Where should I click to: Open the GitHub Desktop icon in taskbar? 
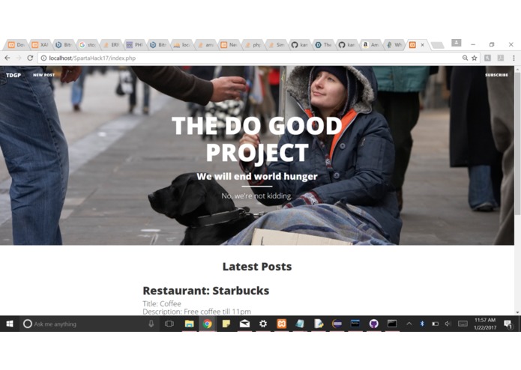[x=374, y=324]
